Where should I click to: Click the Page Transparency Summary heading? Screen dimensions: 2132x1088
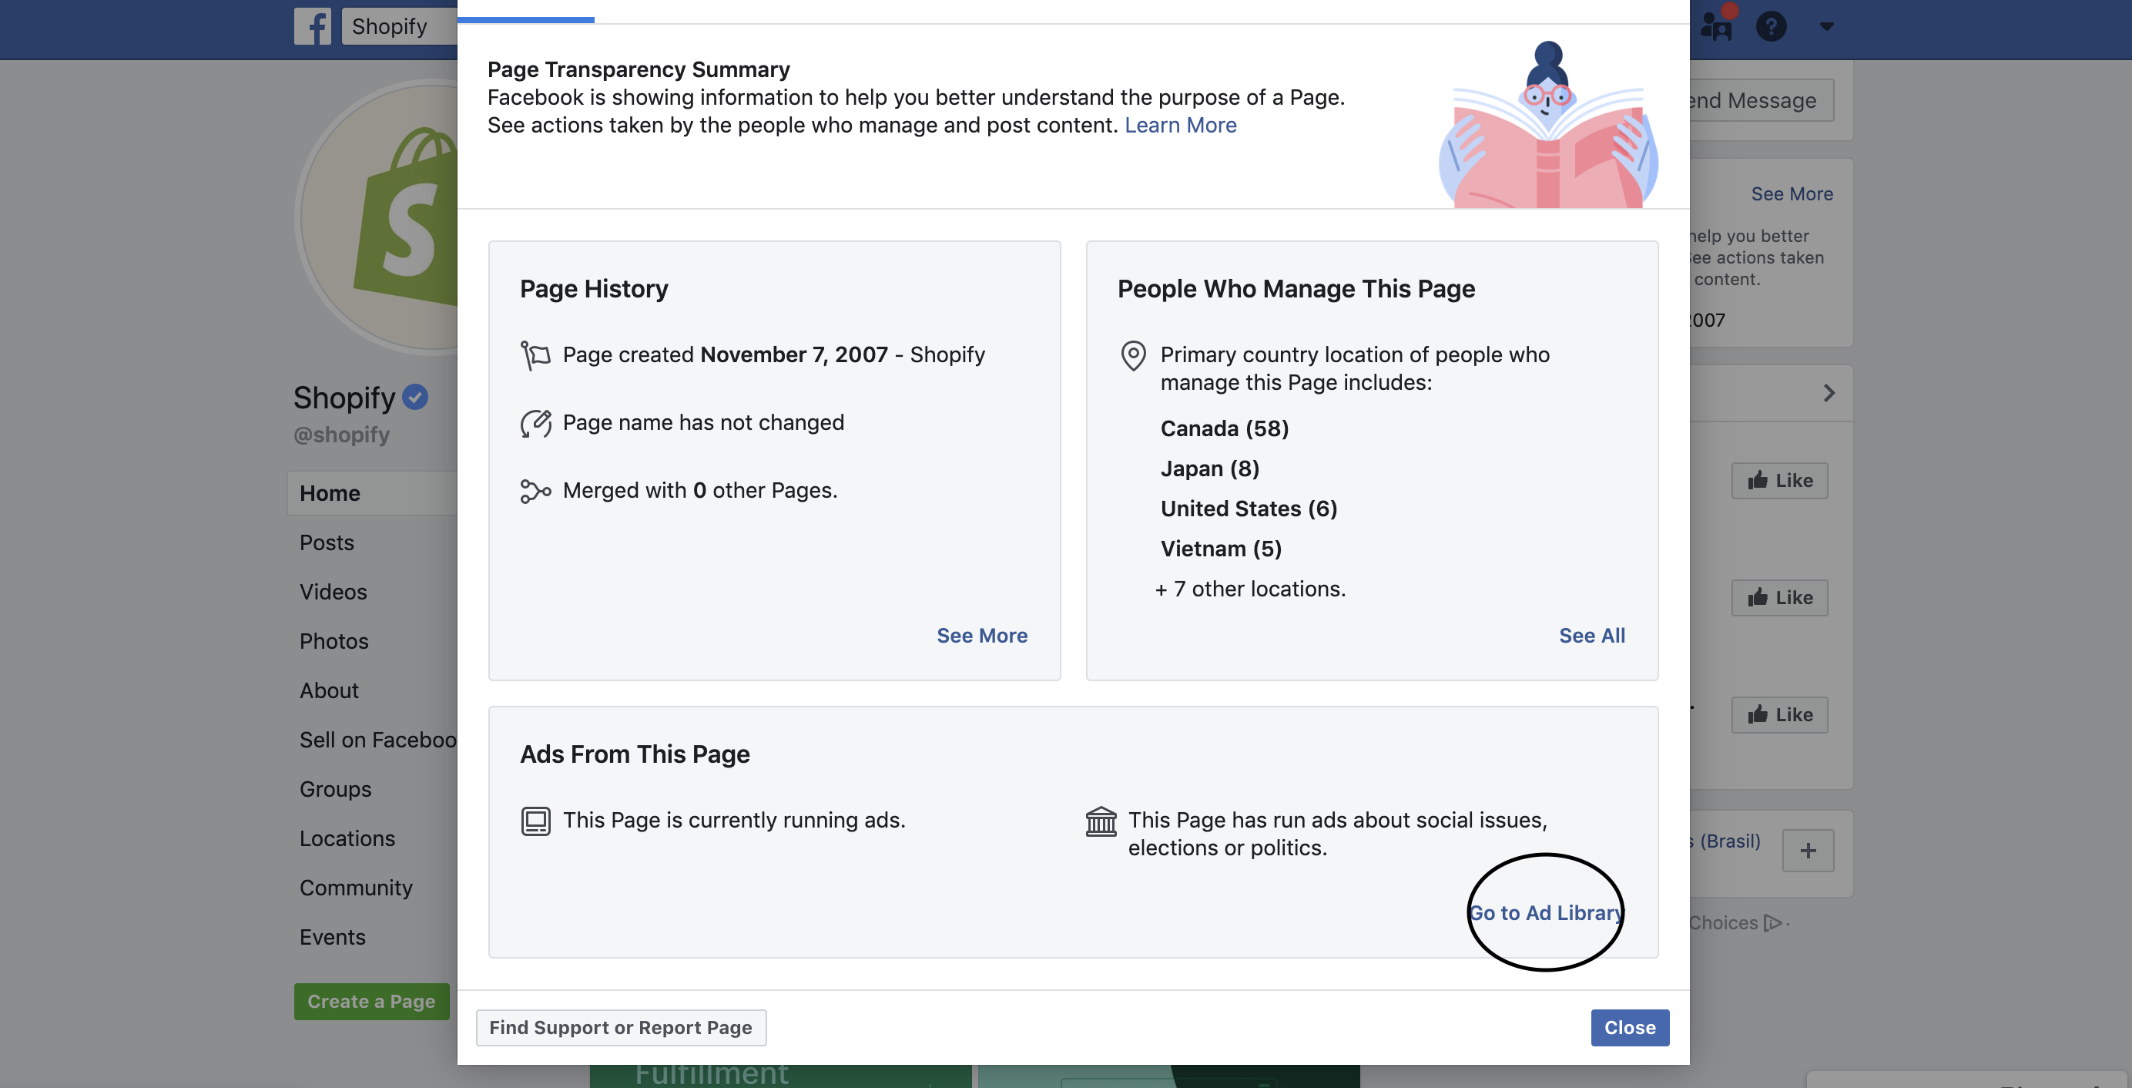tap(638, 69)
